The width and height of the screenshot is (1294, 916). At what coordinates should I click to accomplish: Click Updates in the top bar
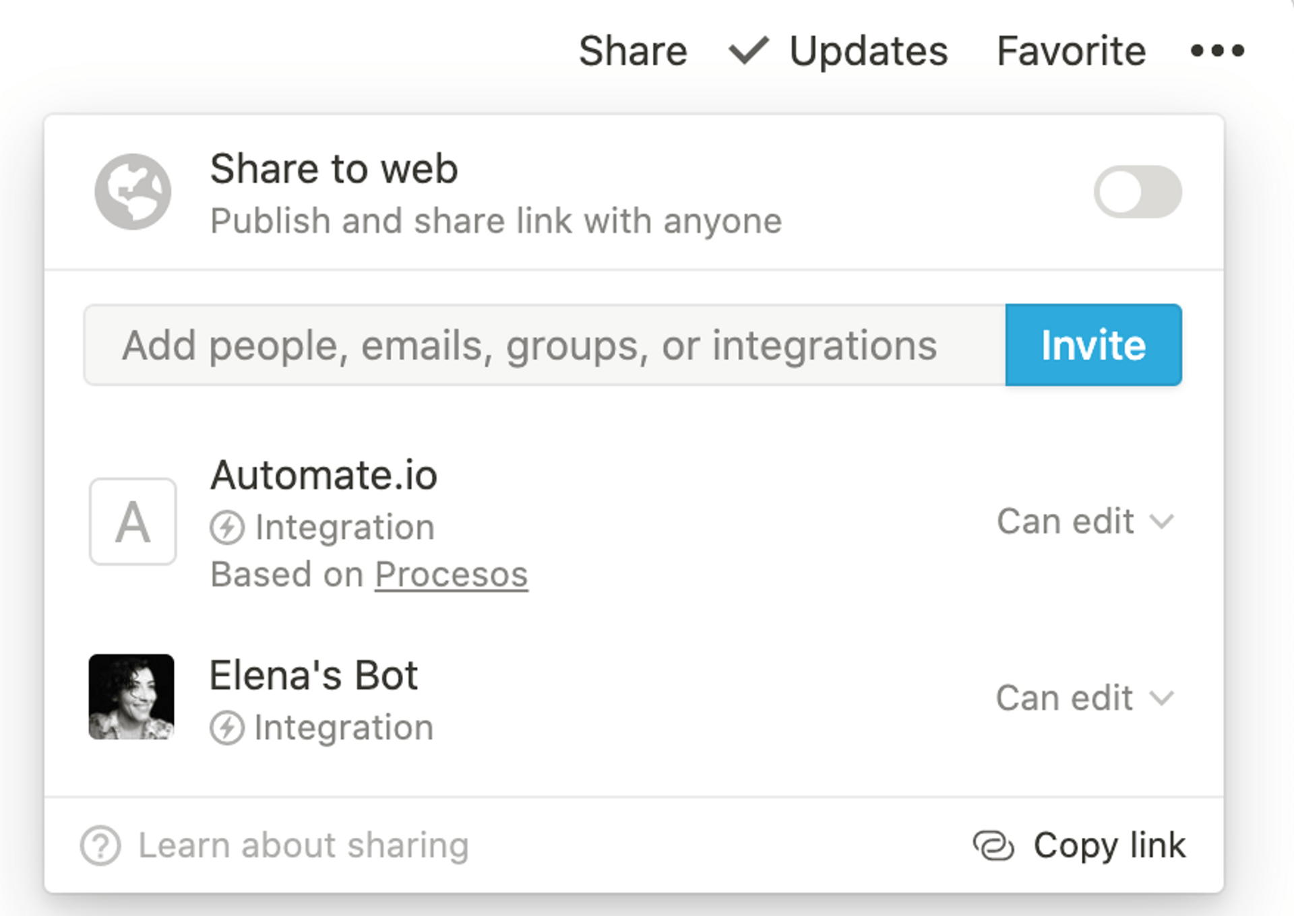(x=868, y=51)
